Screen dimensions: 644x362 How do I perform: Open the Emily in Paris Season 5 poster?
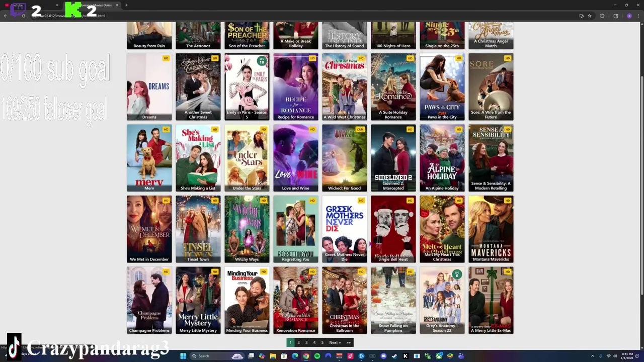click(x=247, y=87)
